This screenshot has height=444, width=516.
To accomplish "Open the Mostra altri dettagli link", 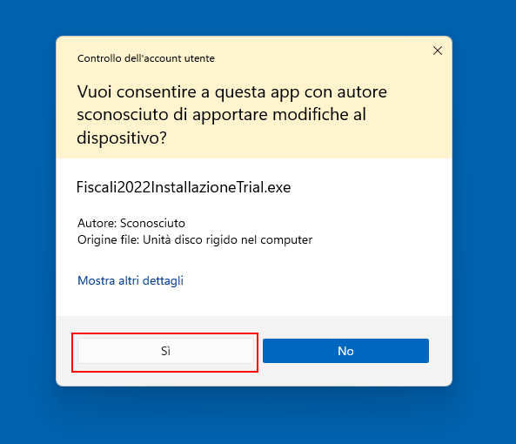I will (131, 280).
